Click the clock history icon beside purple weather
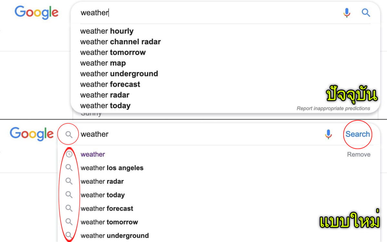 click(x=69, y=154)
